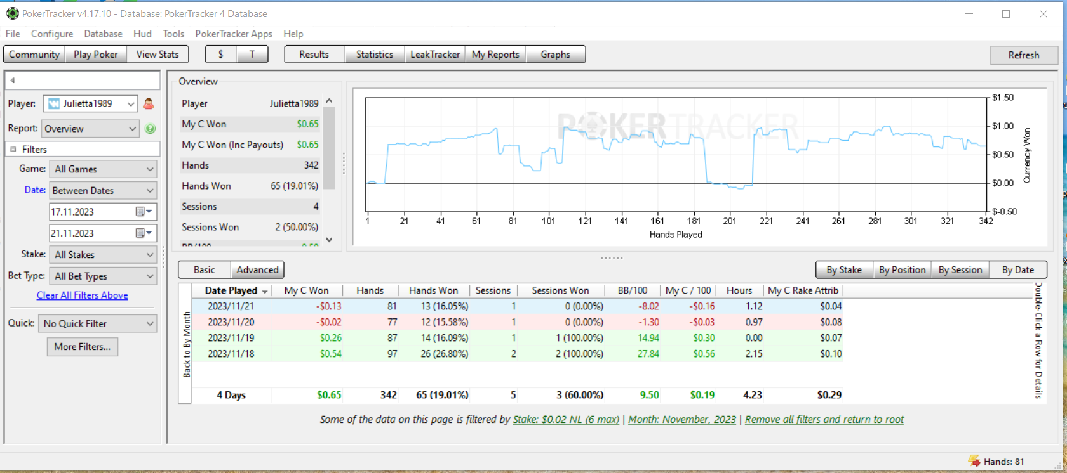This screenshot has height=473, width=1067.
Task: Click the Month: November, 2023 filter link
Action: pos(682,420)
